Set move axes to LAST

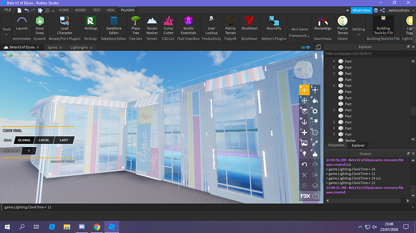click(64, 140)
